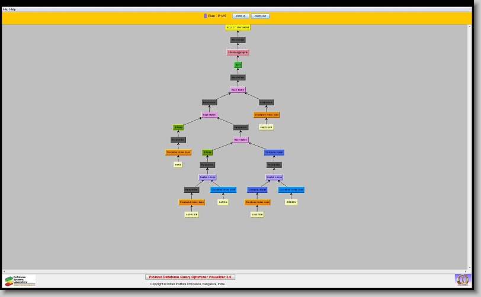481x297 pixels.
Task: Click the Picasso Database Query Optimizer Visualizer button
Action: click(x=190, y=277)
